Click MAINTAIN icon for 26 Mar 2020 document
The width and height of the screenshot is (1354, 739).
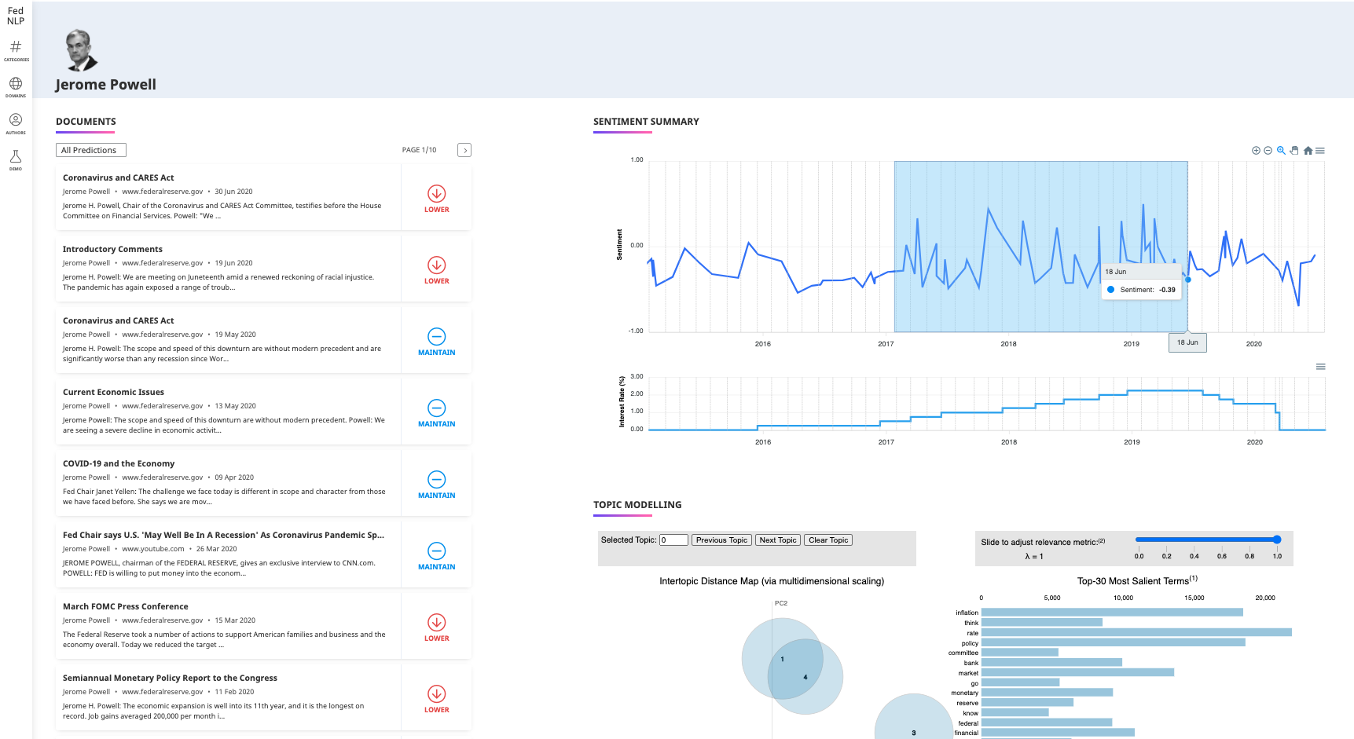point(437,551)
